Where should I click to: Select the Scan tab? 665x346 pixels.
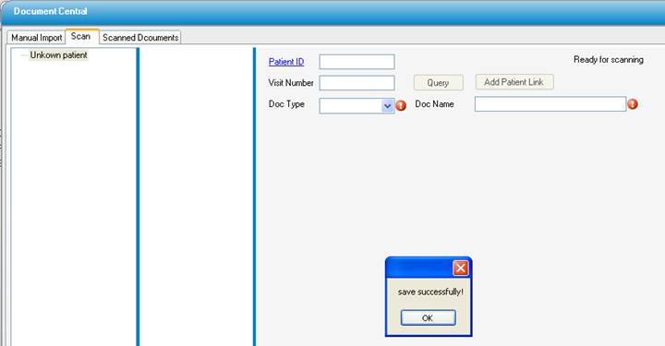81,36
